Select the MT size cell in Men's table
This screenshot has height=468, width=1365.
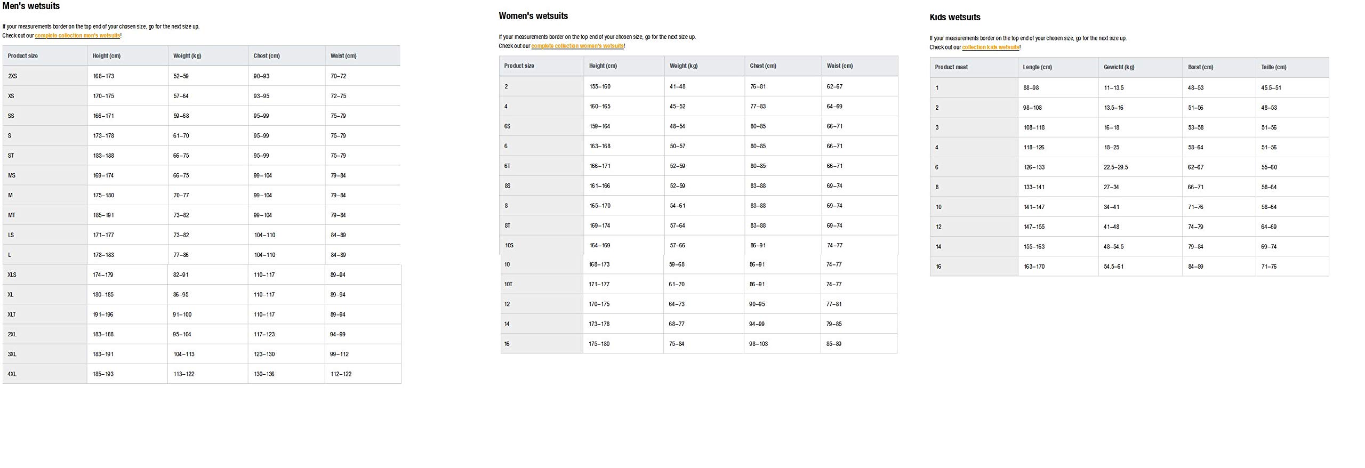pos(45,215)
